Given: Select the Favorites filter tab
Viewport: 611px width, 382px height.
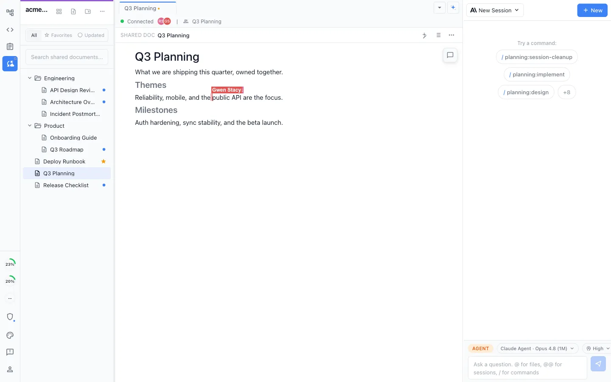Looking at the screenshot, I should click(58, 35).
